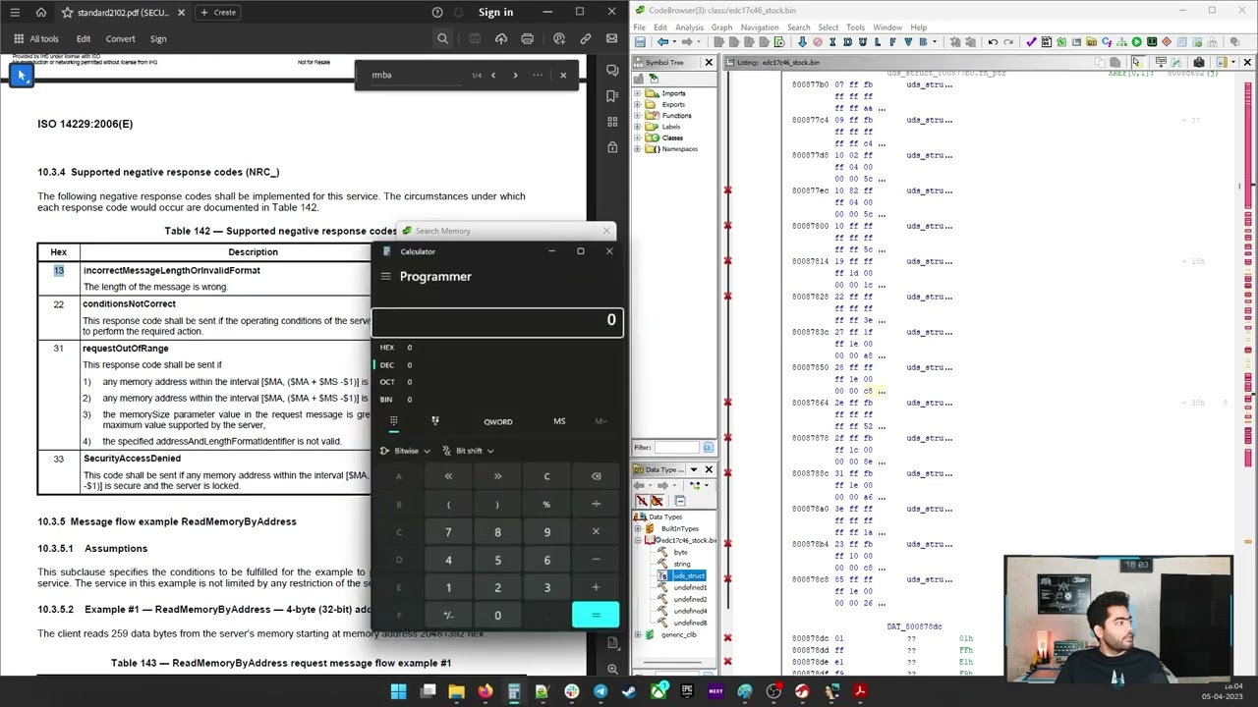Expand the Classes node in Symbol Tree
This screenshot has width=1258, height=707.
coord(637,137)
